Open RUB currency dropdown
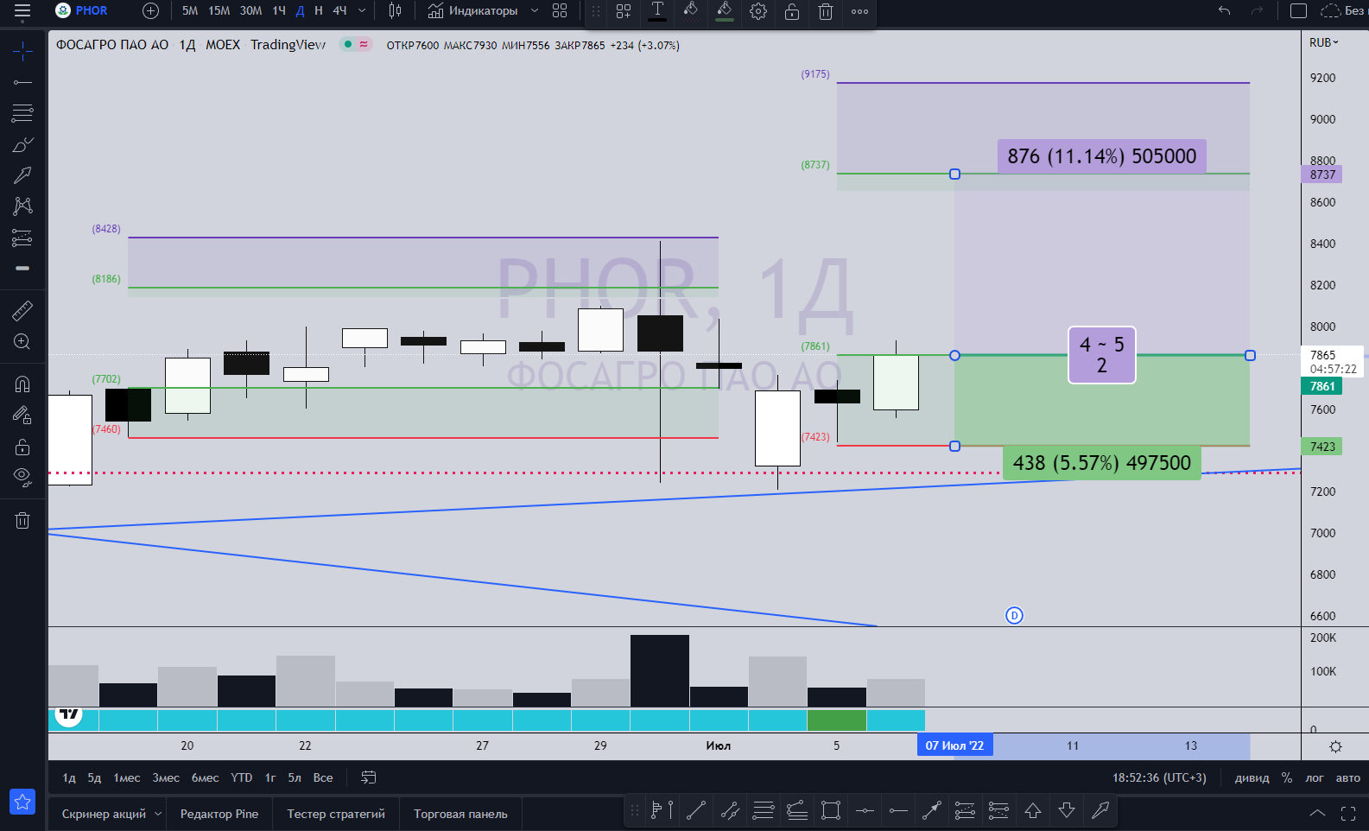 (1323, 42)
